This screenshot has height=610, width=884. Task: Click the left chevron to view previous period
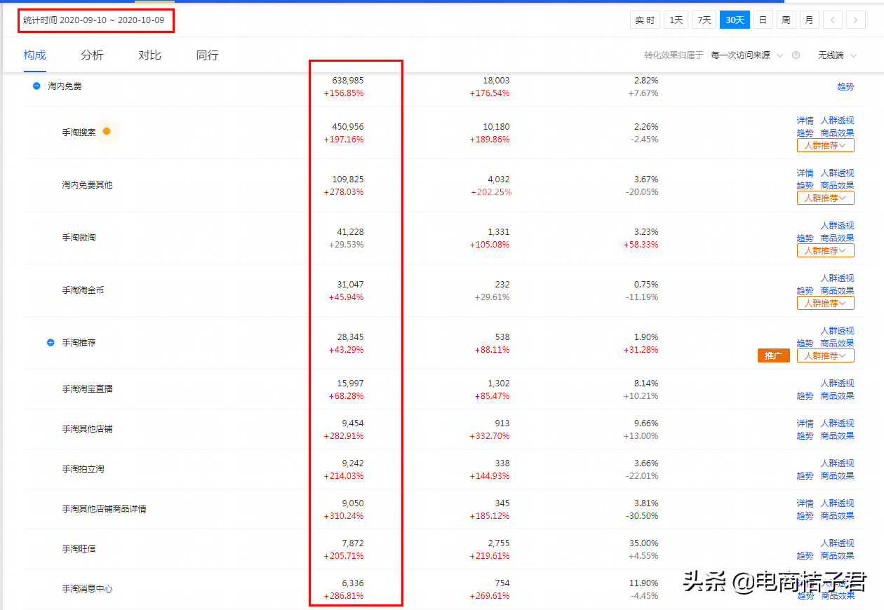832,19
